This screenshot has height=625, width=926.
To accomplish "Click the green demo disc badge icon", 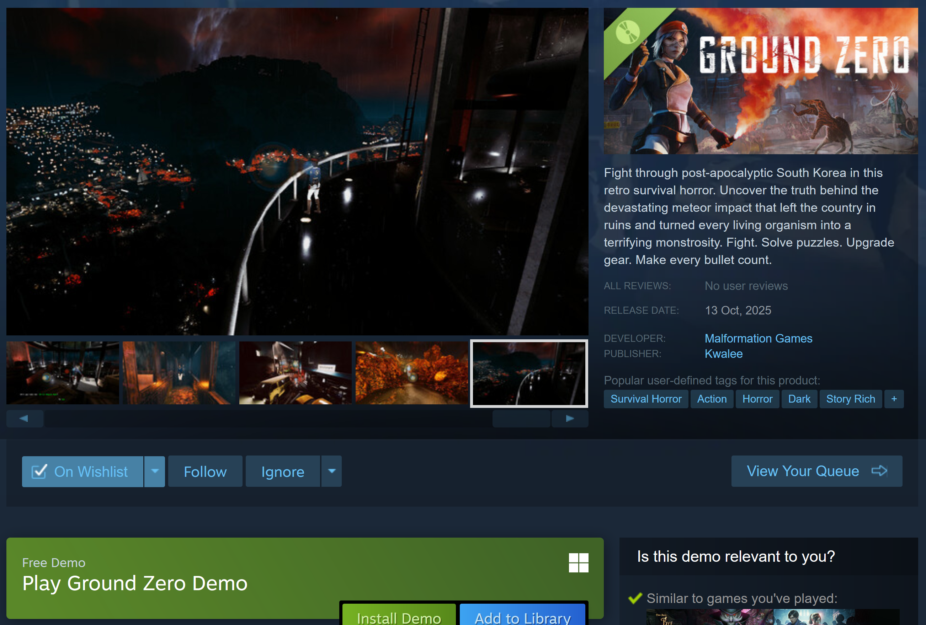I will click(628, 32).
